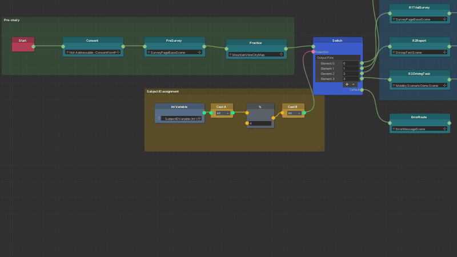Click the R3DrivingTask input port
Viewport: 457px width, 257px height.
(x=390, y=79)
